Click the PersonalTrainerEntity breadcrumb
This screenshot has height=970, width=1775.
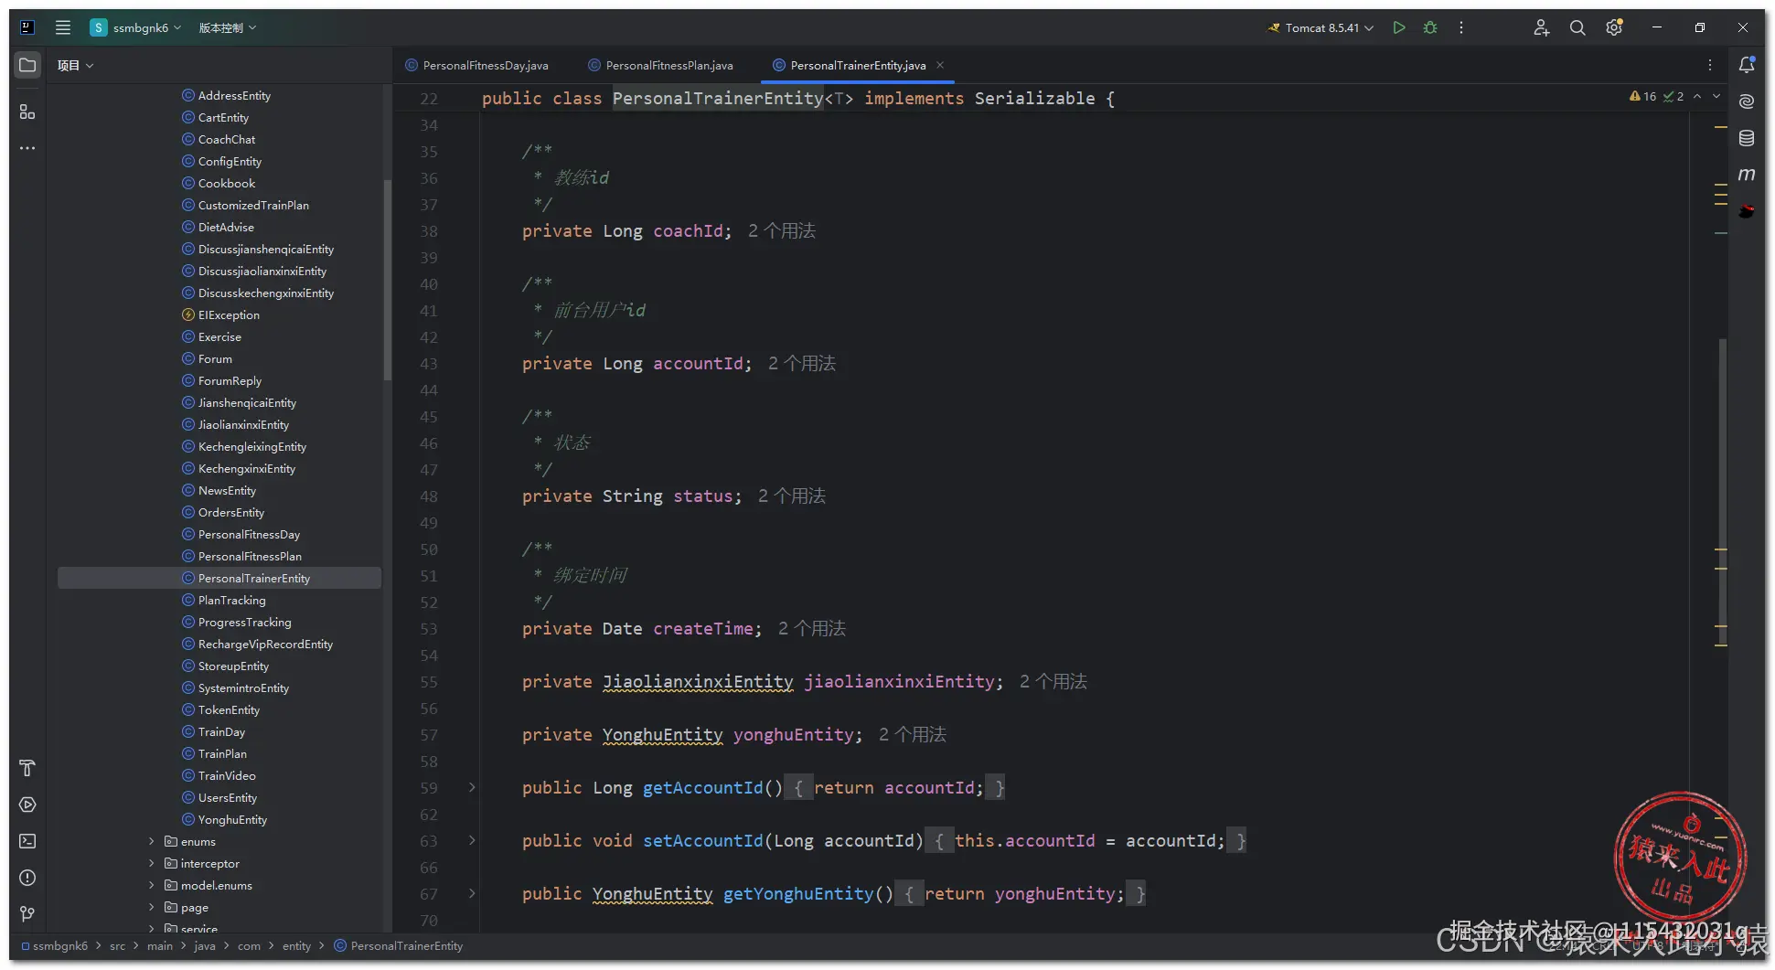coord(399,946)
